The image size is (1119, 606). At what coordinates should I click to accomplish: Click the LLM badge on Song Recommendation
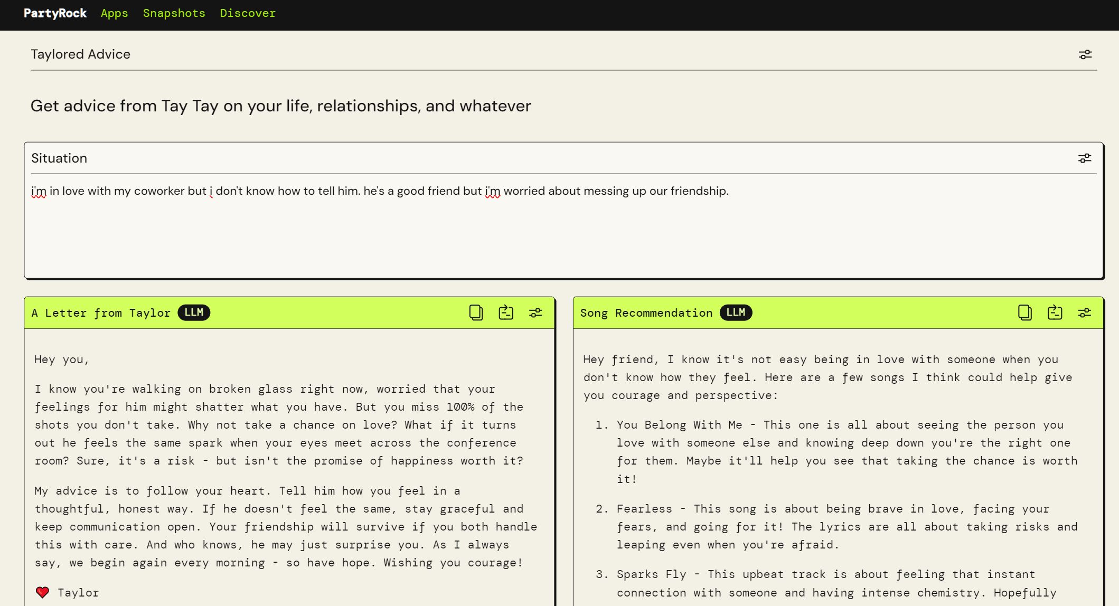pyautogui.click(x=736, y=313)
